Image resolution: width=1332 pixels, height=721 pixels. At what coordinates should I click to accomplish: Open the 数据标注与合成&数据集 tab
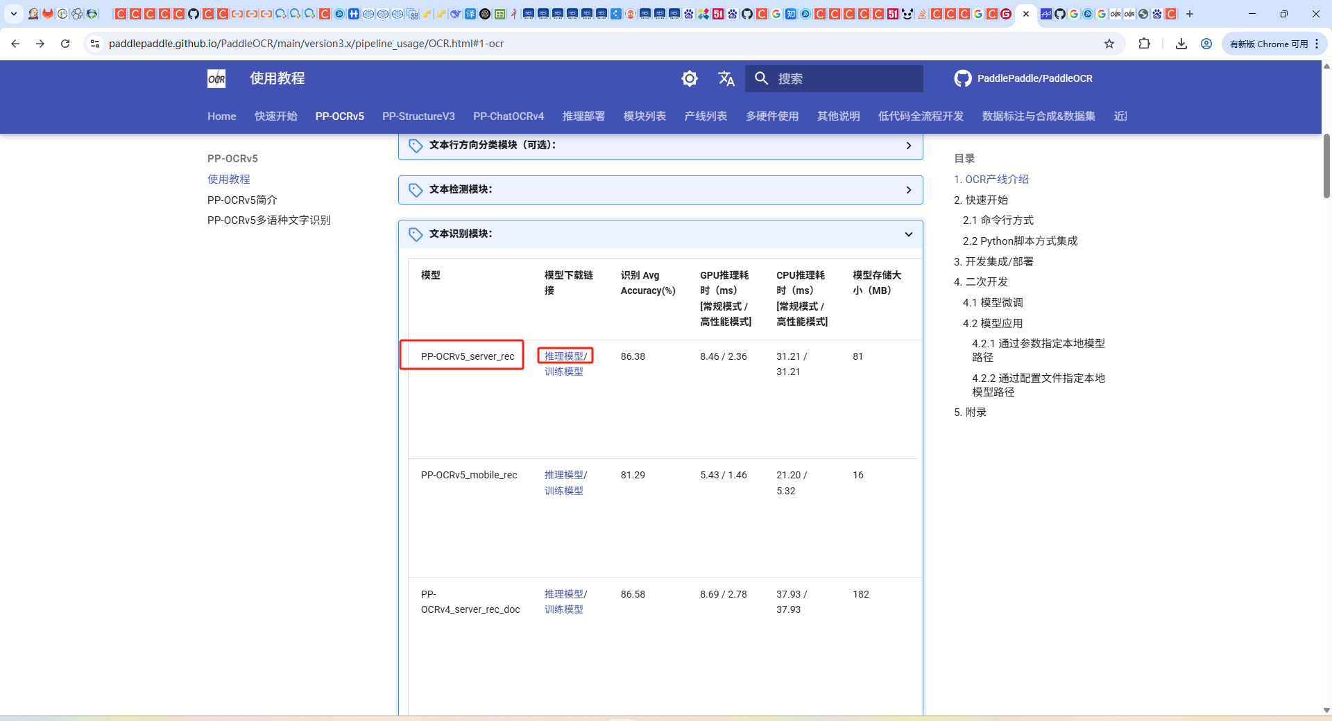pyautogui.click(x=1039, y=116)
